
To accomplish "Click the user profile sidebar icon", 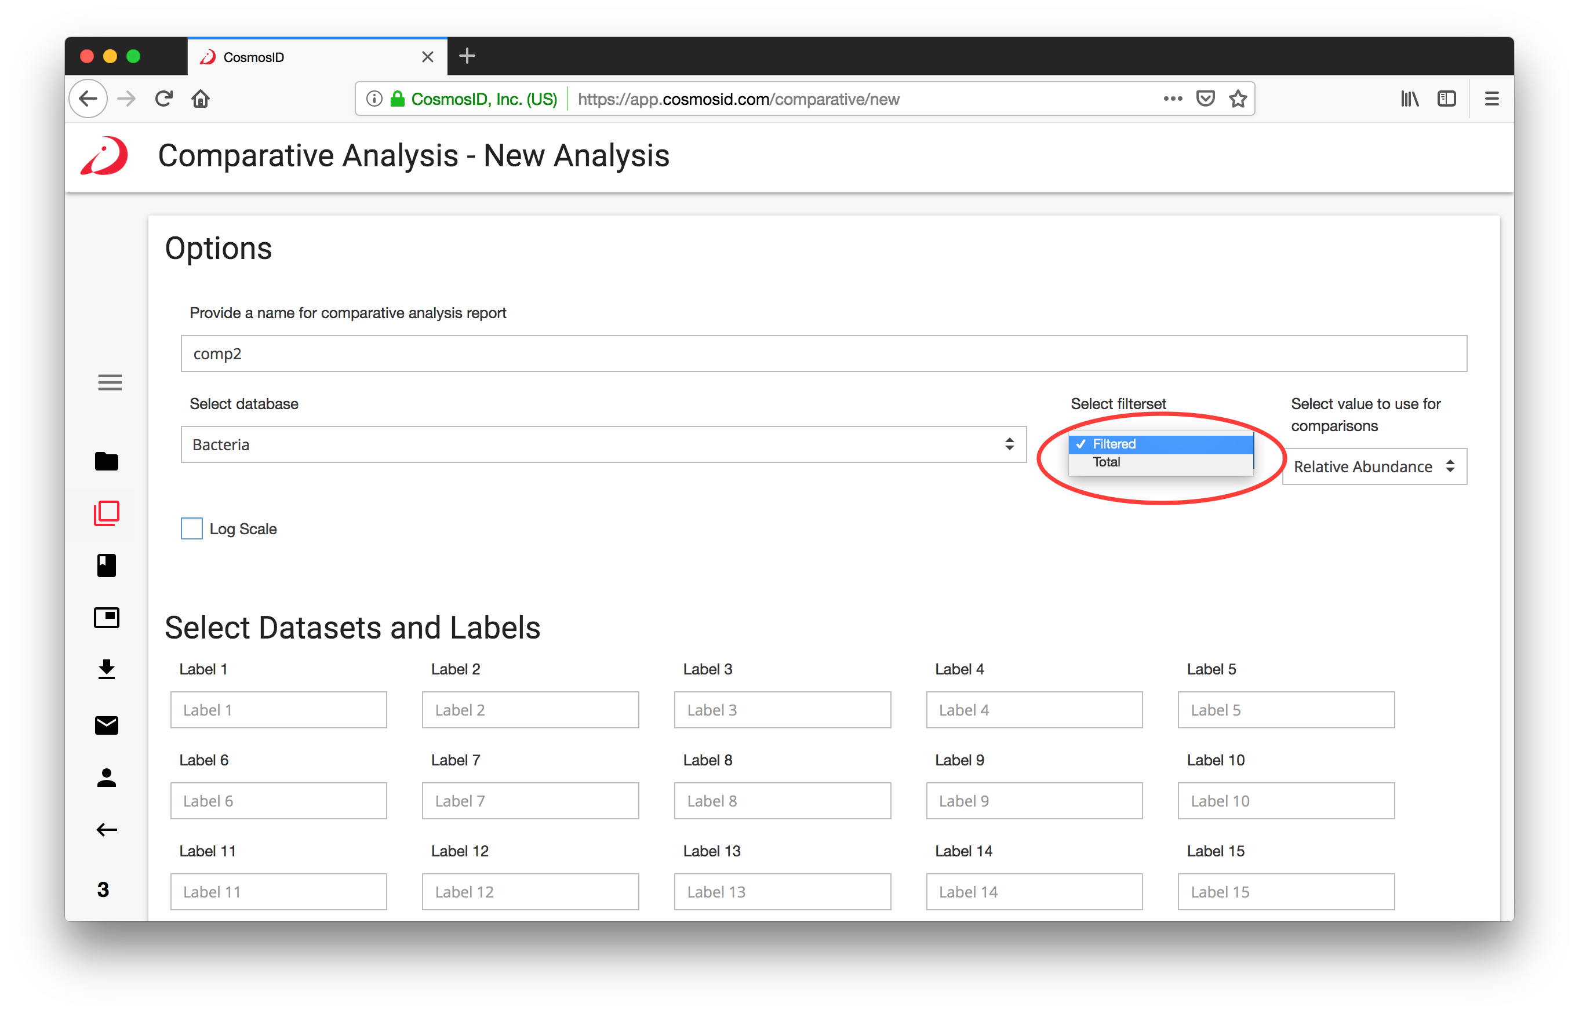I will pos(106,778).
